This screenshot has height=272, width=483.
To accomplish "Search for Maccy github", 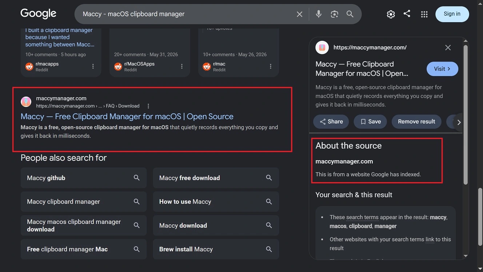I will [84, 178].
